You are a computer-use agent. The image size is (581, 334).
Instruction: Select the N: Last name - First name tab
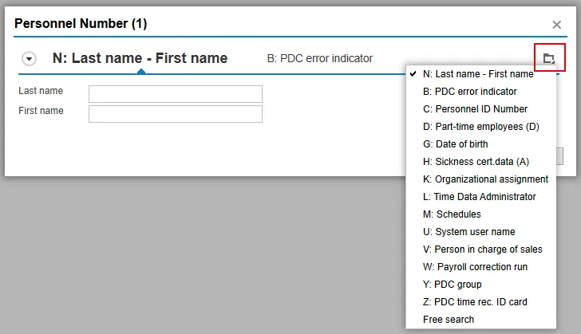point(140,58)
